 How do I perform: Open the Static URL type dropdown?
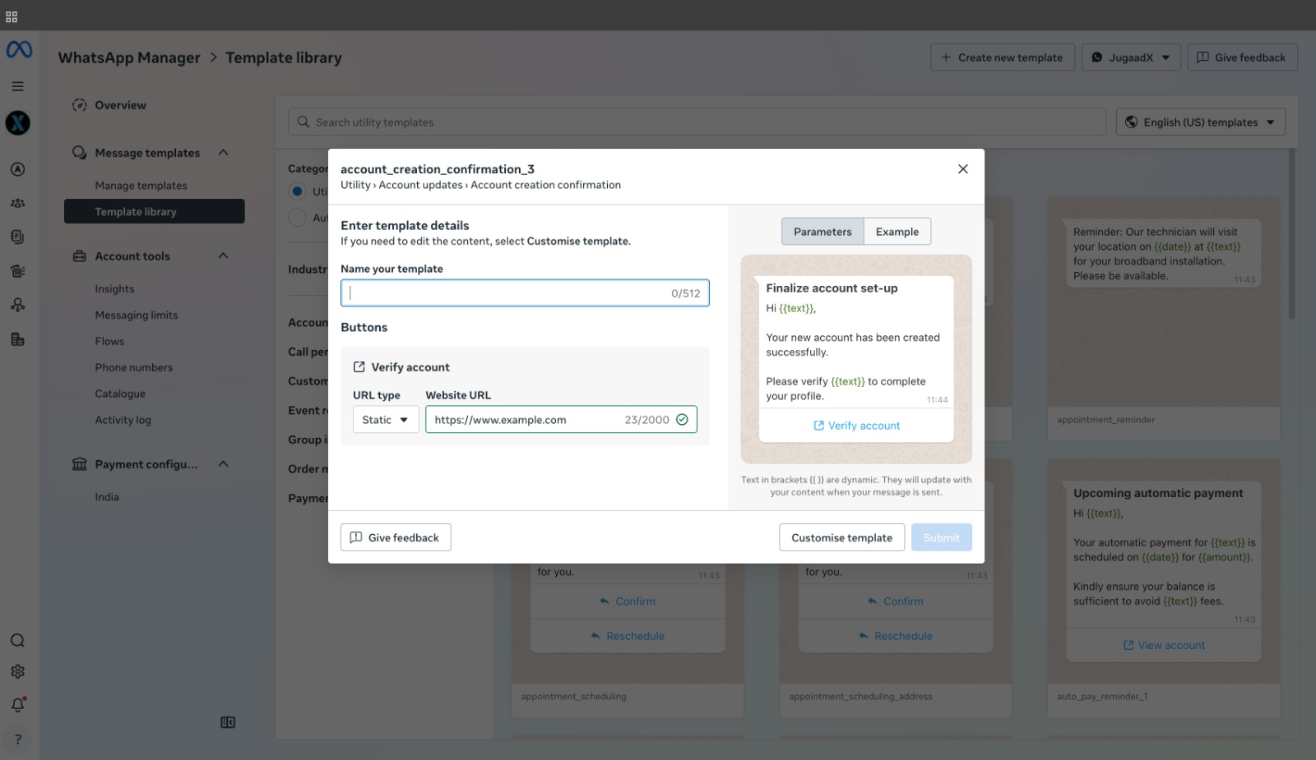385,420
